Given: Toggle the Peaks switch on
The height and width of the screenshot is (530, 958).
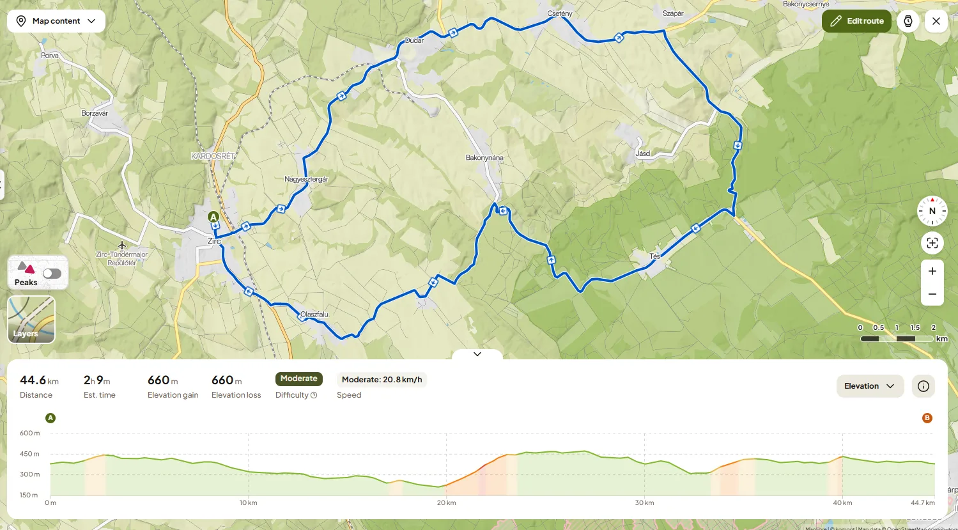Looking at the screenshot, I should coord(52,274).
